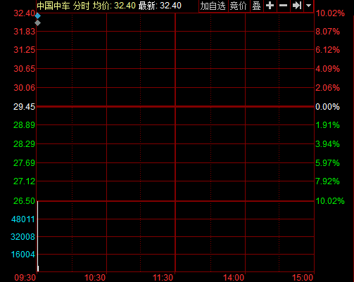Click the 28.29 price axis label

pyautogui.click(x=25, y=144)
